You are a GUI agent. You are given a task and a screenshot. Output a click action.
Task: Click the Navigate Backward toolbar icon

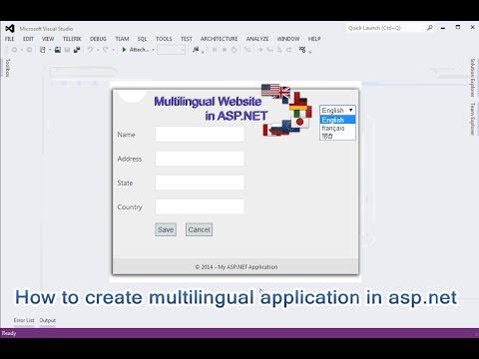coord(14,50)
